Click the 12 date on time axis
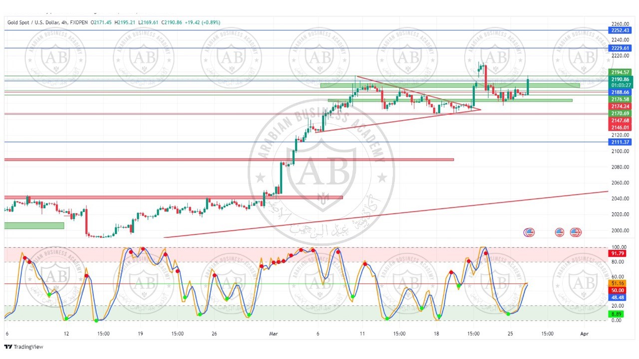This screenshot has width=639, height=359. [66, 334]
